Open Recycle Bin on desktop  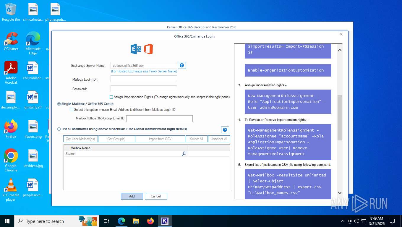click(x=11, y=12)
